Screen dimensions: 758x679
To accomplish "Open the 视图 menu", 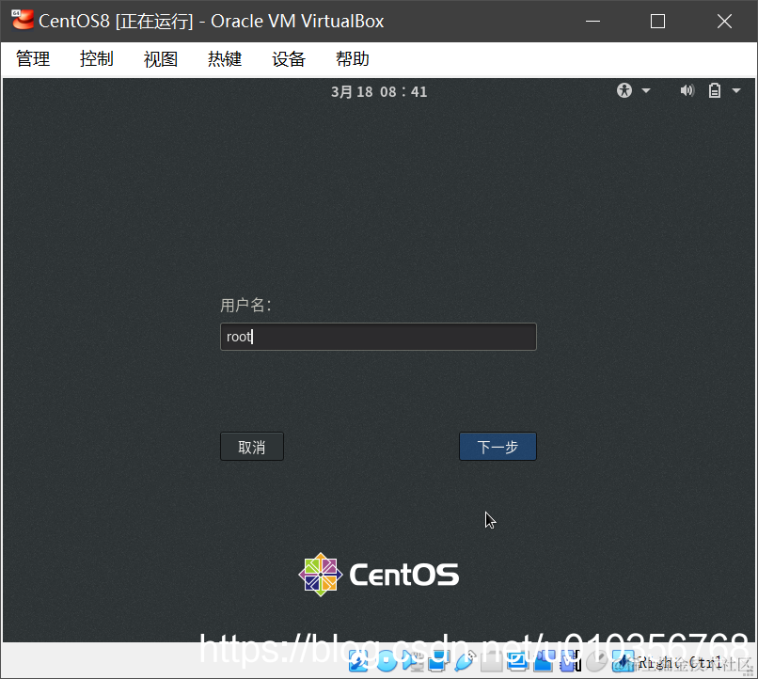I will click(161, 59).
